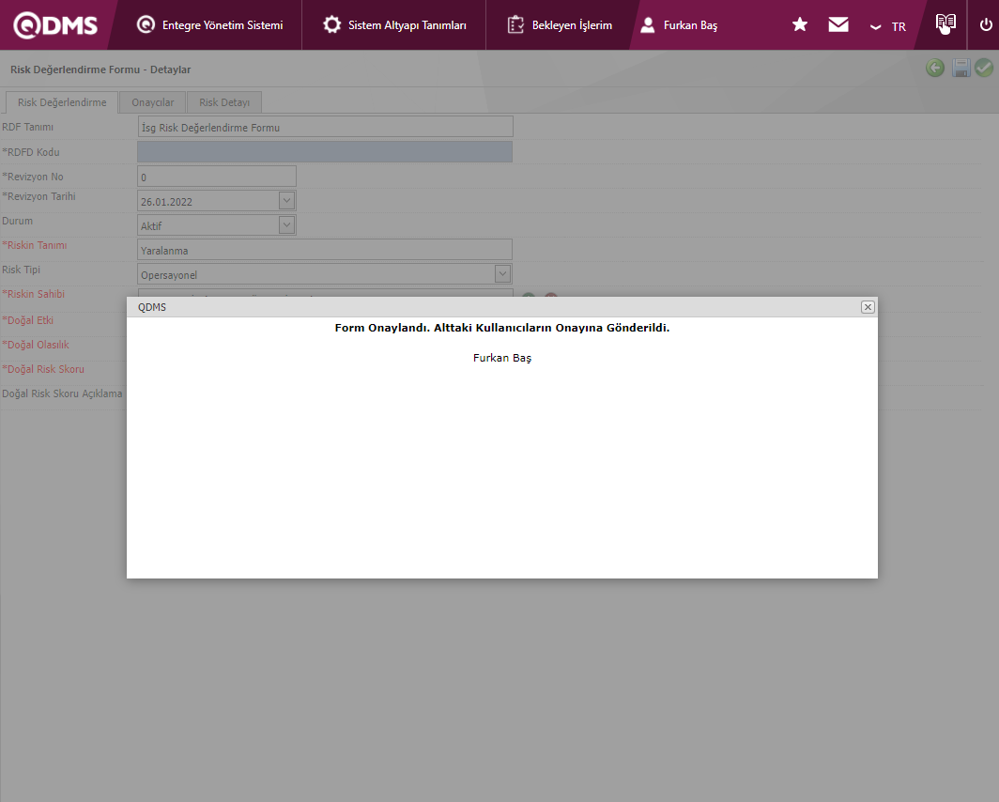
Task: Open Sistem Altyapı Tanımları menu
Action: click(394, 24)
